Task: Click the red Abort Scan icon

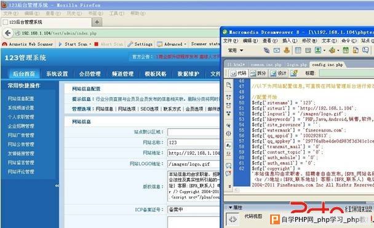Action: click(x=97, y=44)
